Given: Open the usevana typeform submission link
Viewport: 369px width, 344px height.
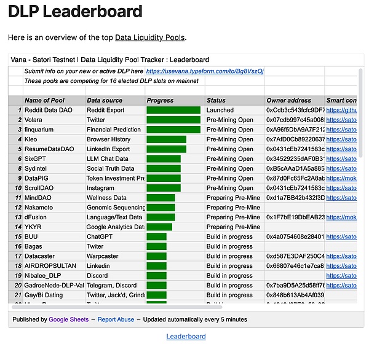Looking at the screenshot, I should pyautogui.click(x=205, y=71).
